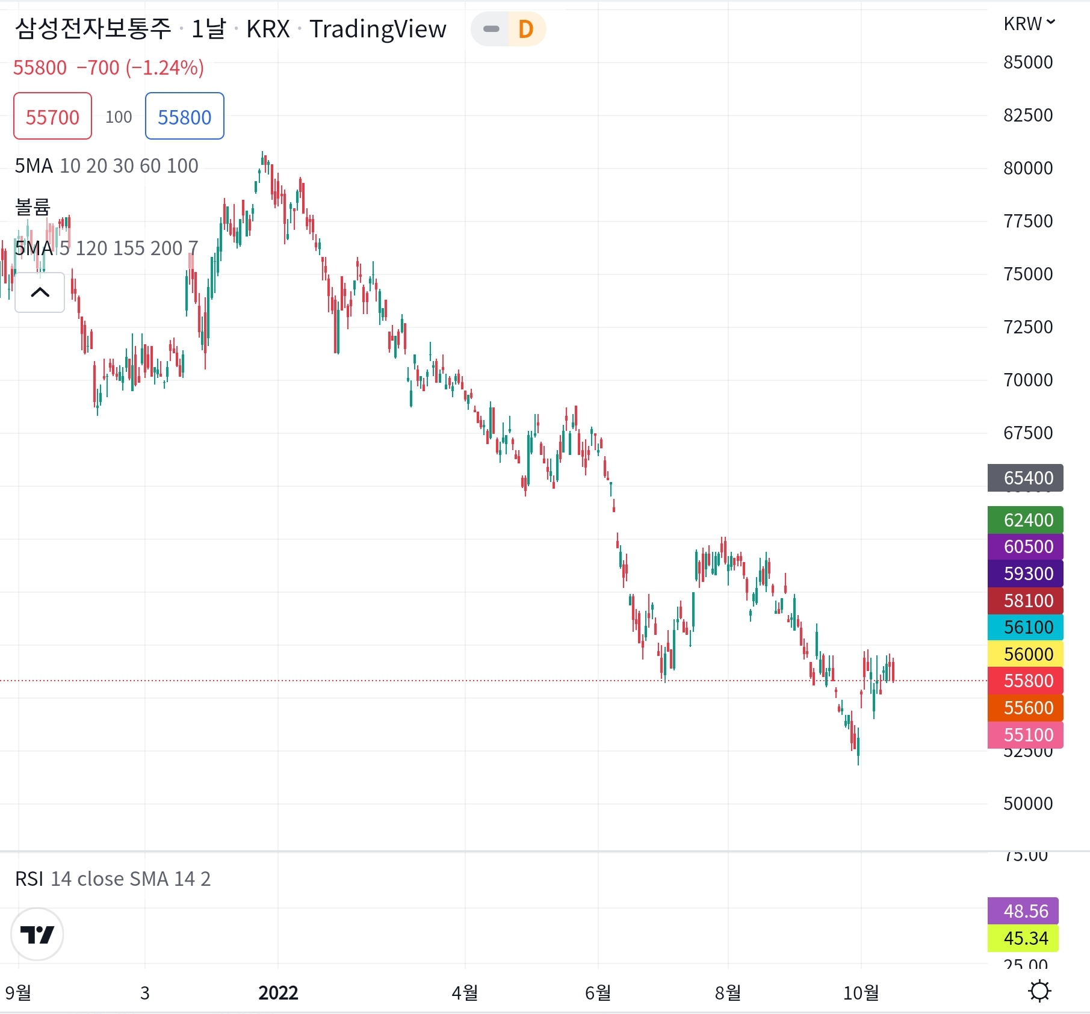Viewport: 1090px width, 1014px height.
Task: Select the 삼성전자보통주 symbol title
Action: click(x=93, y=28)
